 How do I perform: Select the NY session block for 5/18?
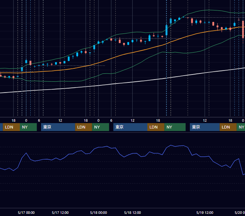(175, 127)
